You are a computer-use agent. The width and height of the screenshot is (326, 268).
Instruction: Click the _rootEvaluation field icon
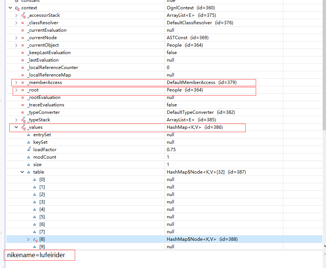click(23, 97)
